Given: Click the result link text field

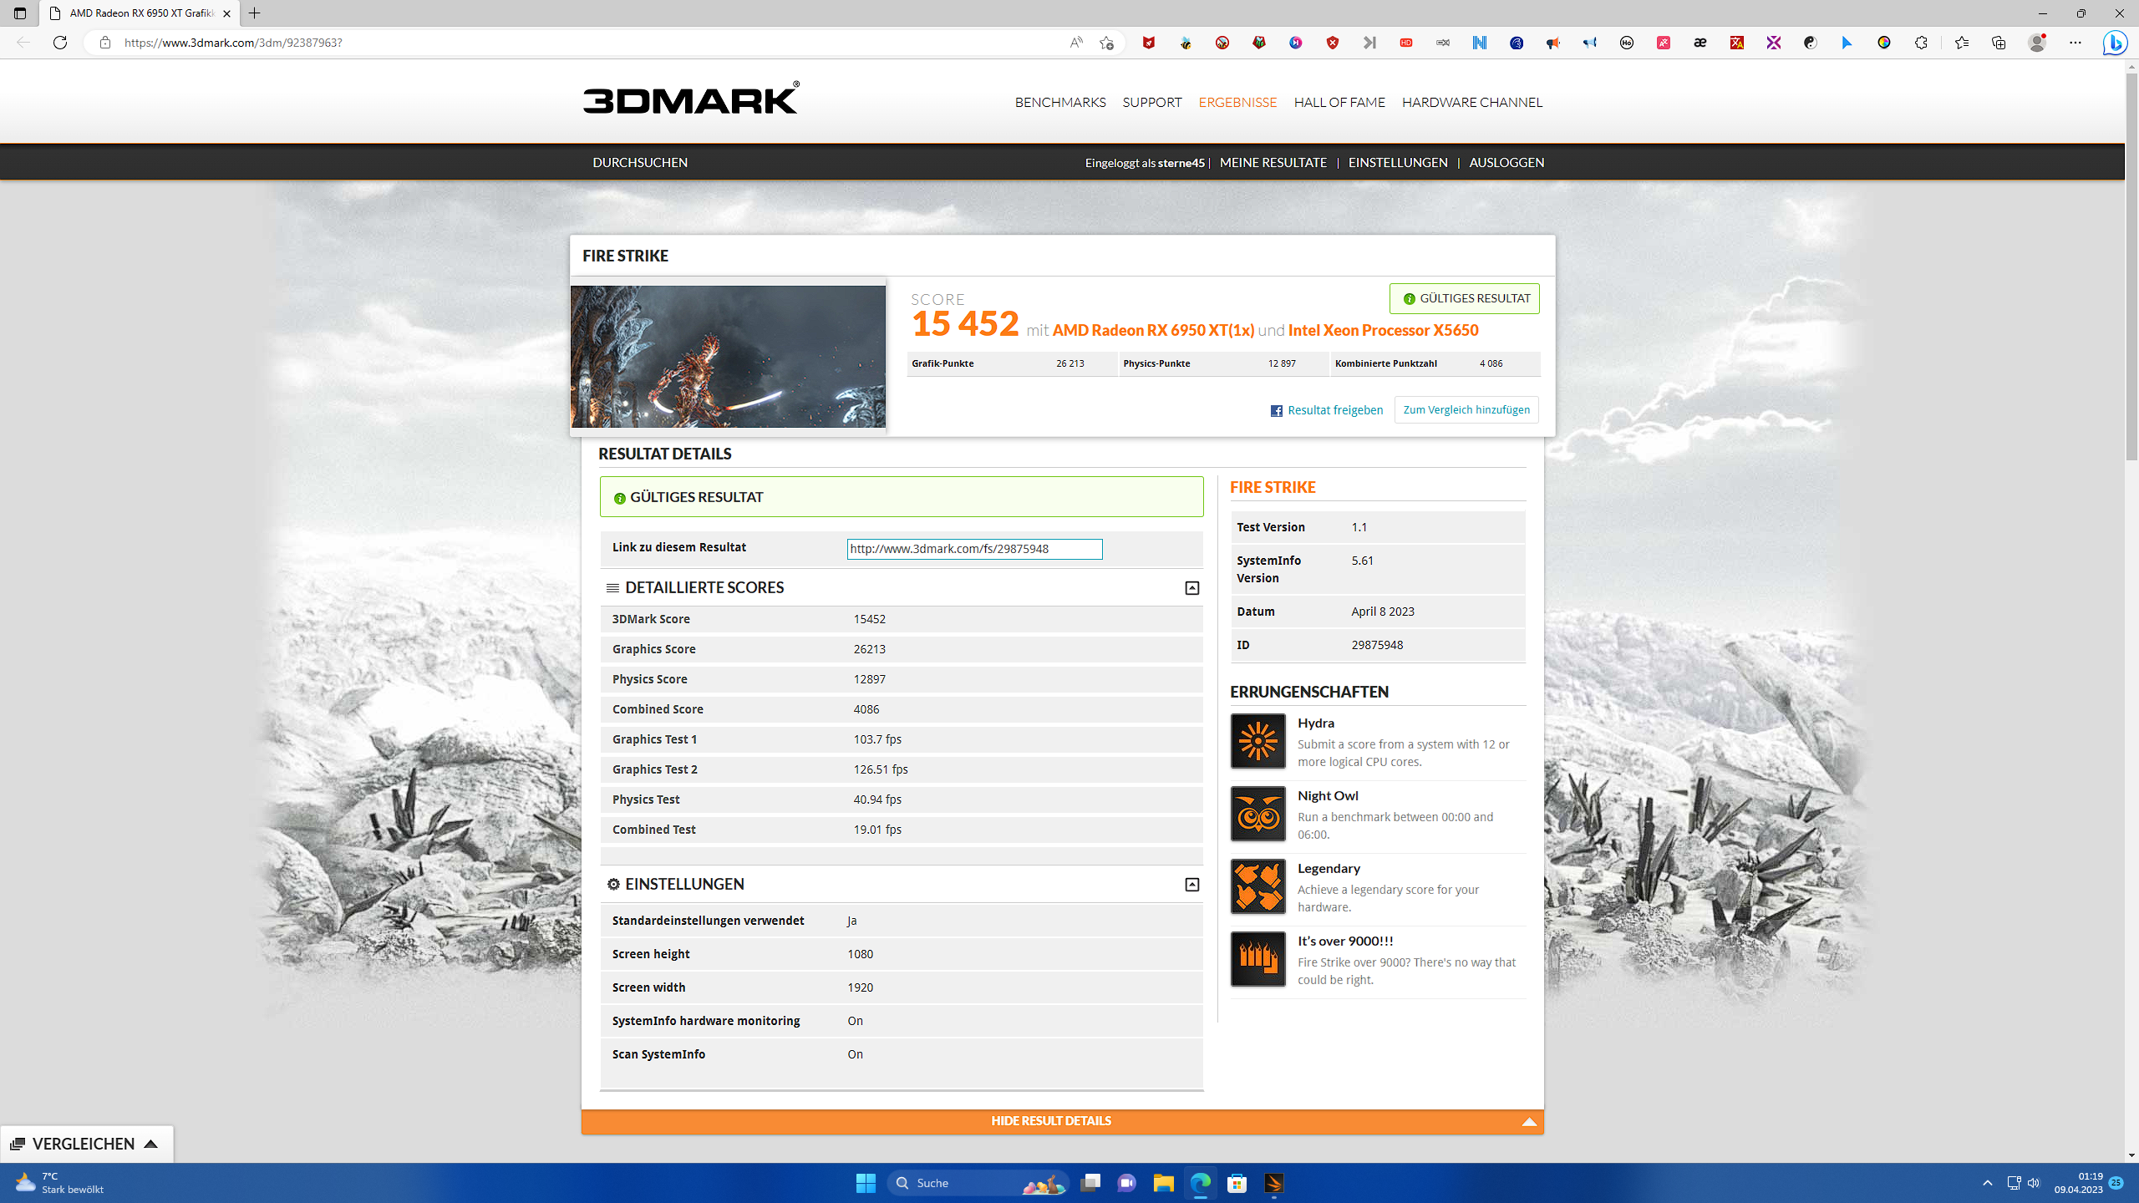Looking at the screenshot, I should [x=973, y=549].
